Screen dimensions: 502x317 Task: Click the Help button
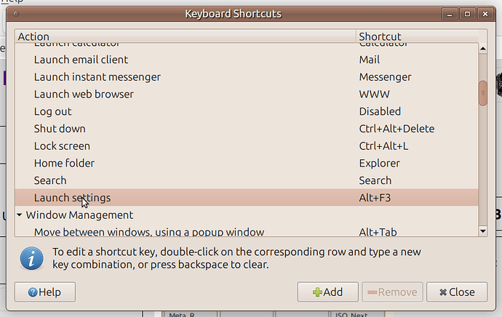(44, 292)
